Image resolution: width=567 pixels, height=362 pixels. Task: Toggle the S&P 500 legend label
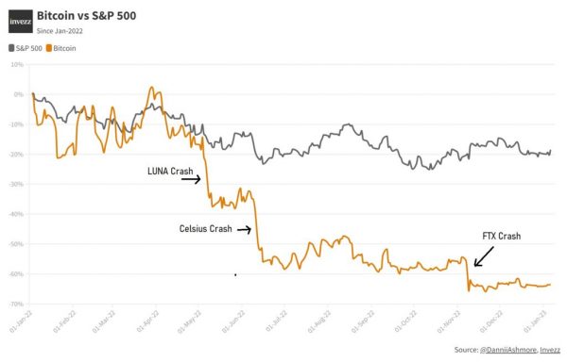(x=29, y=48)
